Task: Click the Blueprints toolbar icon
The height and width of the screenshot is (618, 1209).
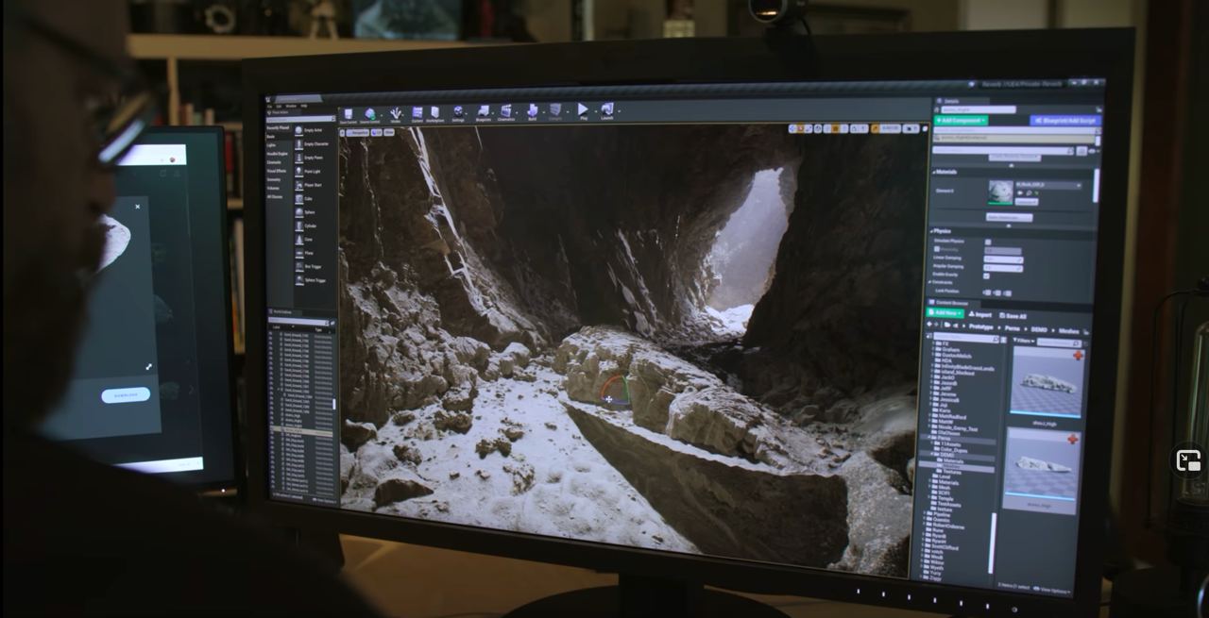Action: pos(483,112)
